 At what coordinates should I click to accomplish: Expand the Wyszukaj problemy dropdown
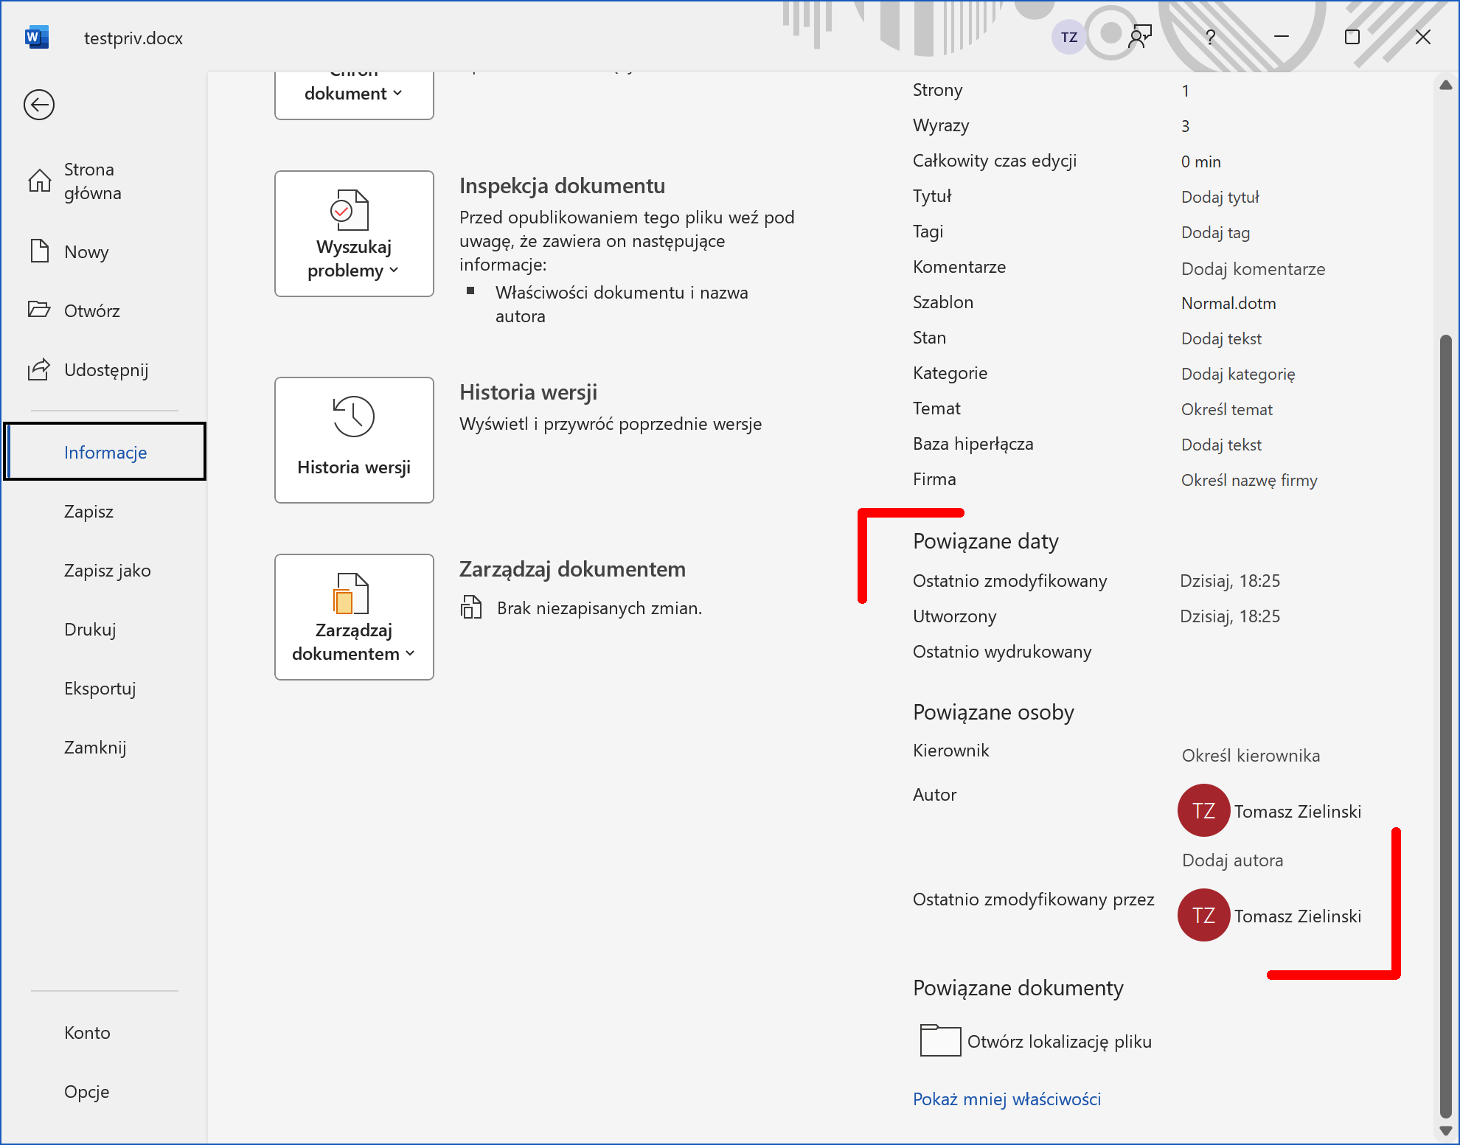tap(354, 234)
